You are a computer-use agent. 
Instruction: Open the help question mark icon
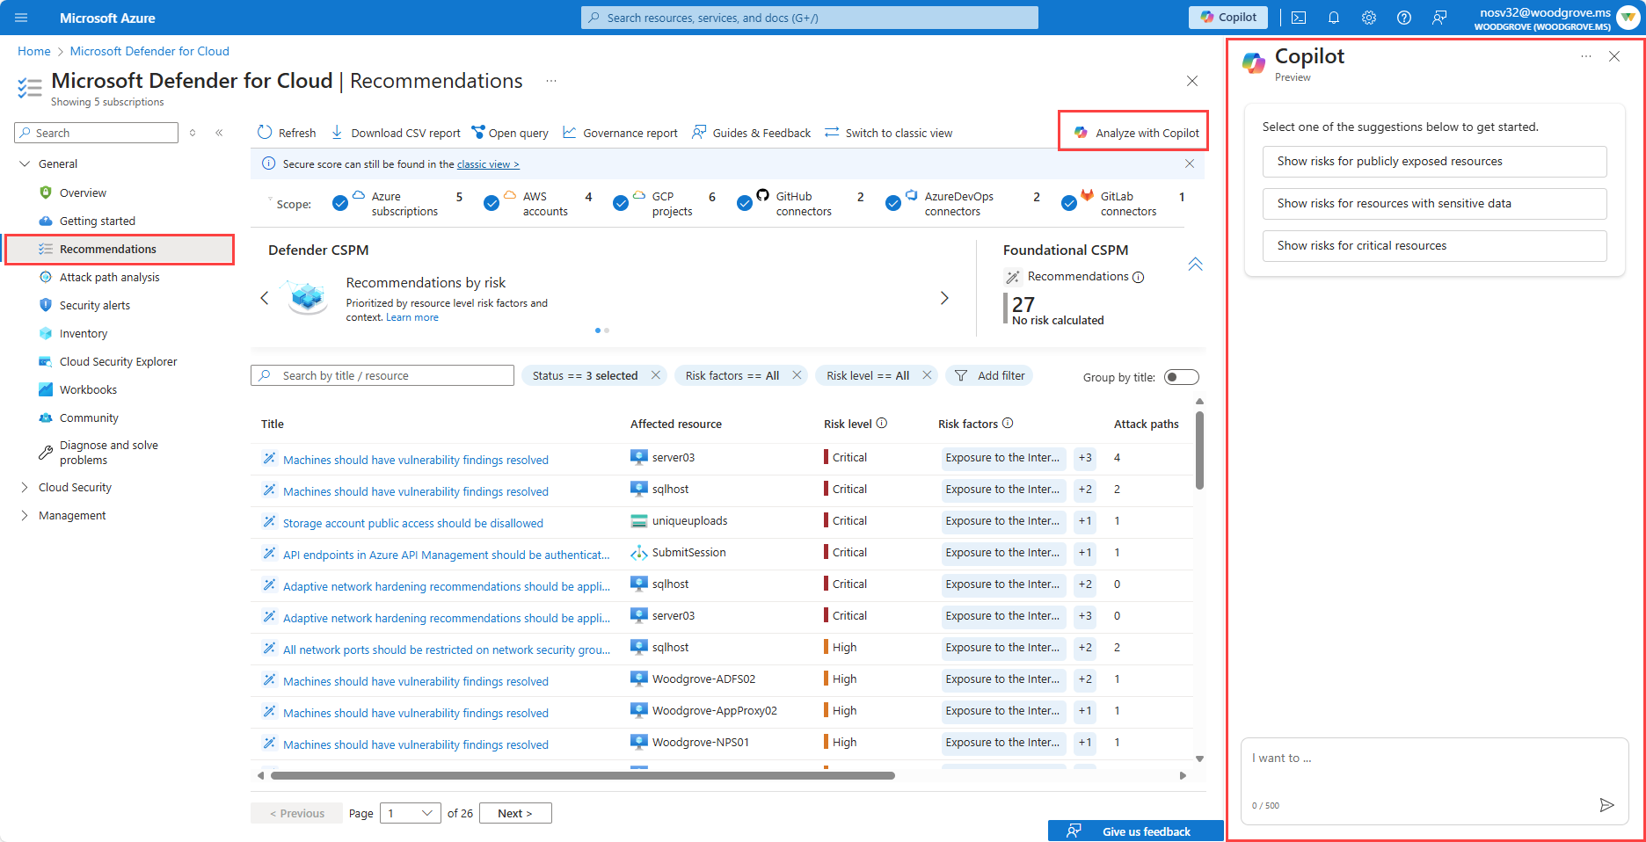point(1404,18)
